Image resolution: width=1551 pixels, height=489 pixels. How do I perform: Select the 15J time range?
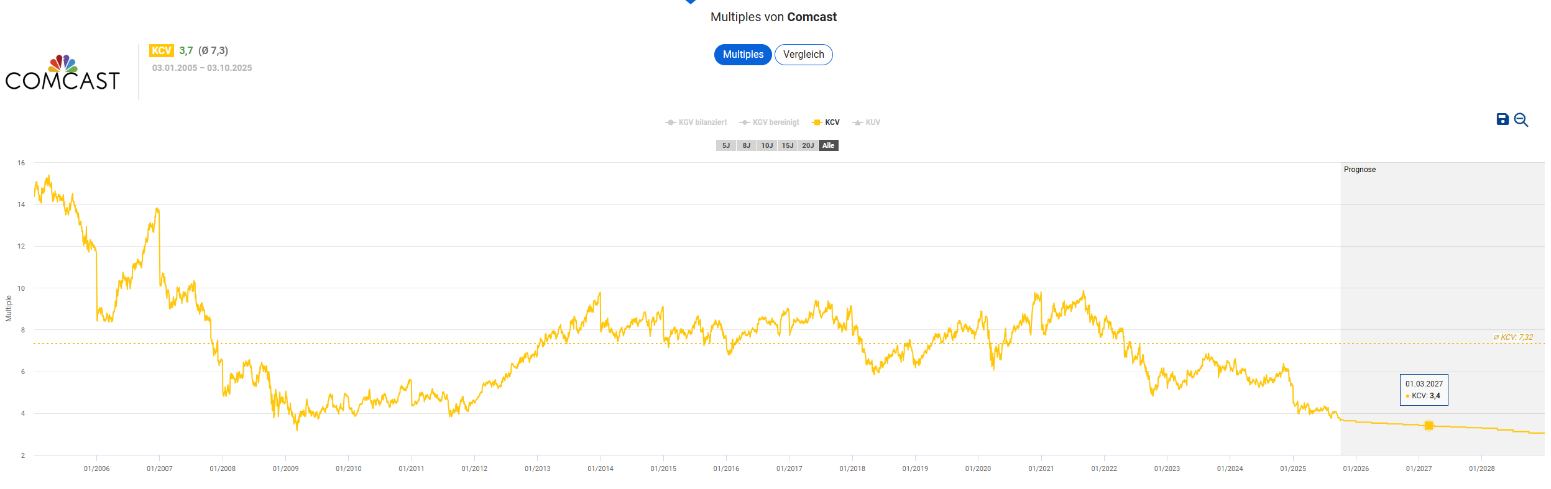[x=788, y=145]
